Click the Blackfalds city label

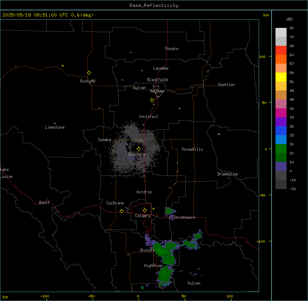pos(158,80)
